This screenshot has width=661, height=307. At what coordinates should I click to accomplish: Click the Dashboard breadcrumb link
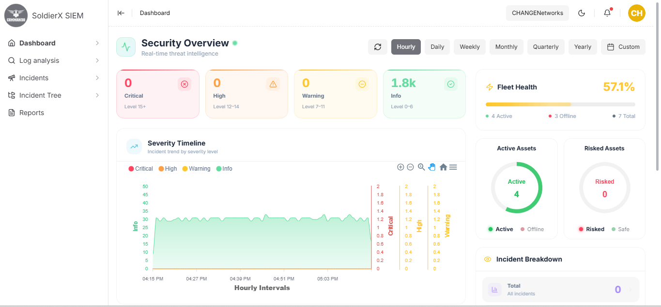click(x=155, y=13)
